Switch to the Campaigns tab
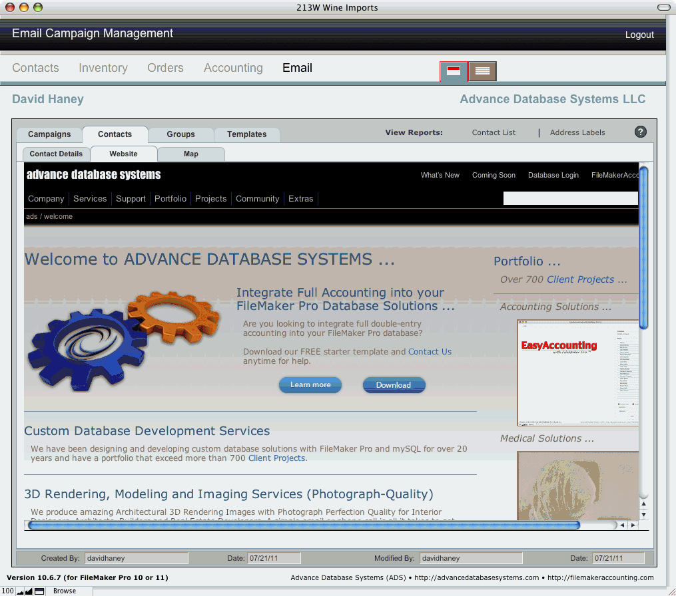The height and width of the screenshot is (596, 676). coord(49,134)
